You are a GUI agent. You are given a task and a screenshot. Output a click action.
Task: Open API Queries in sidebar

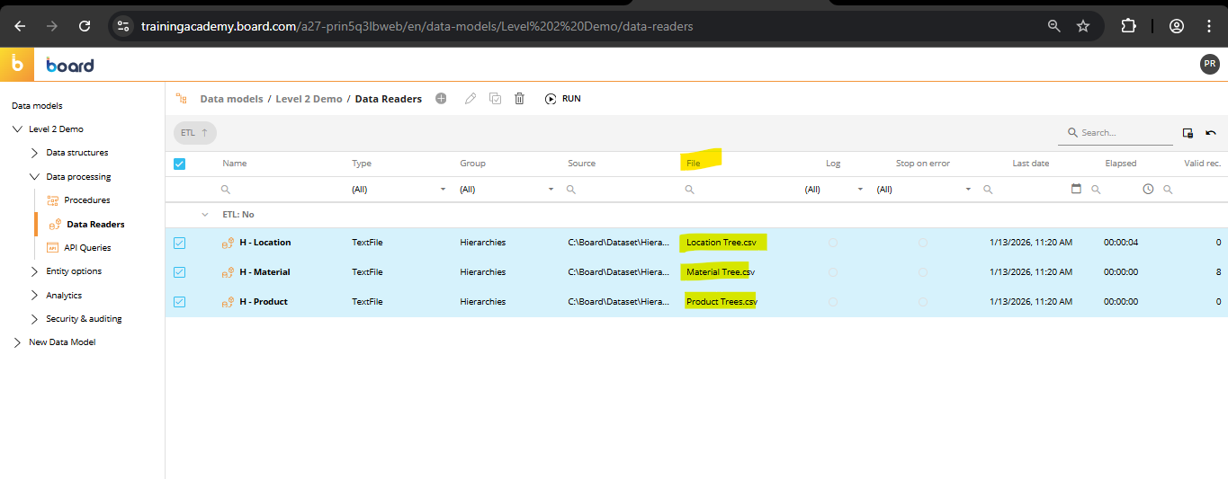pos(87,248)
